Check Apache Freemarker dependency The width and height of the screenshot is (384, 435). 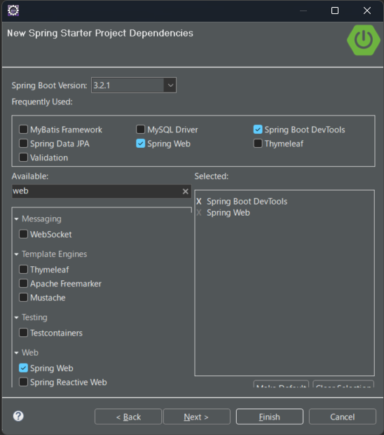23,284
